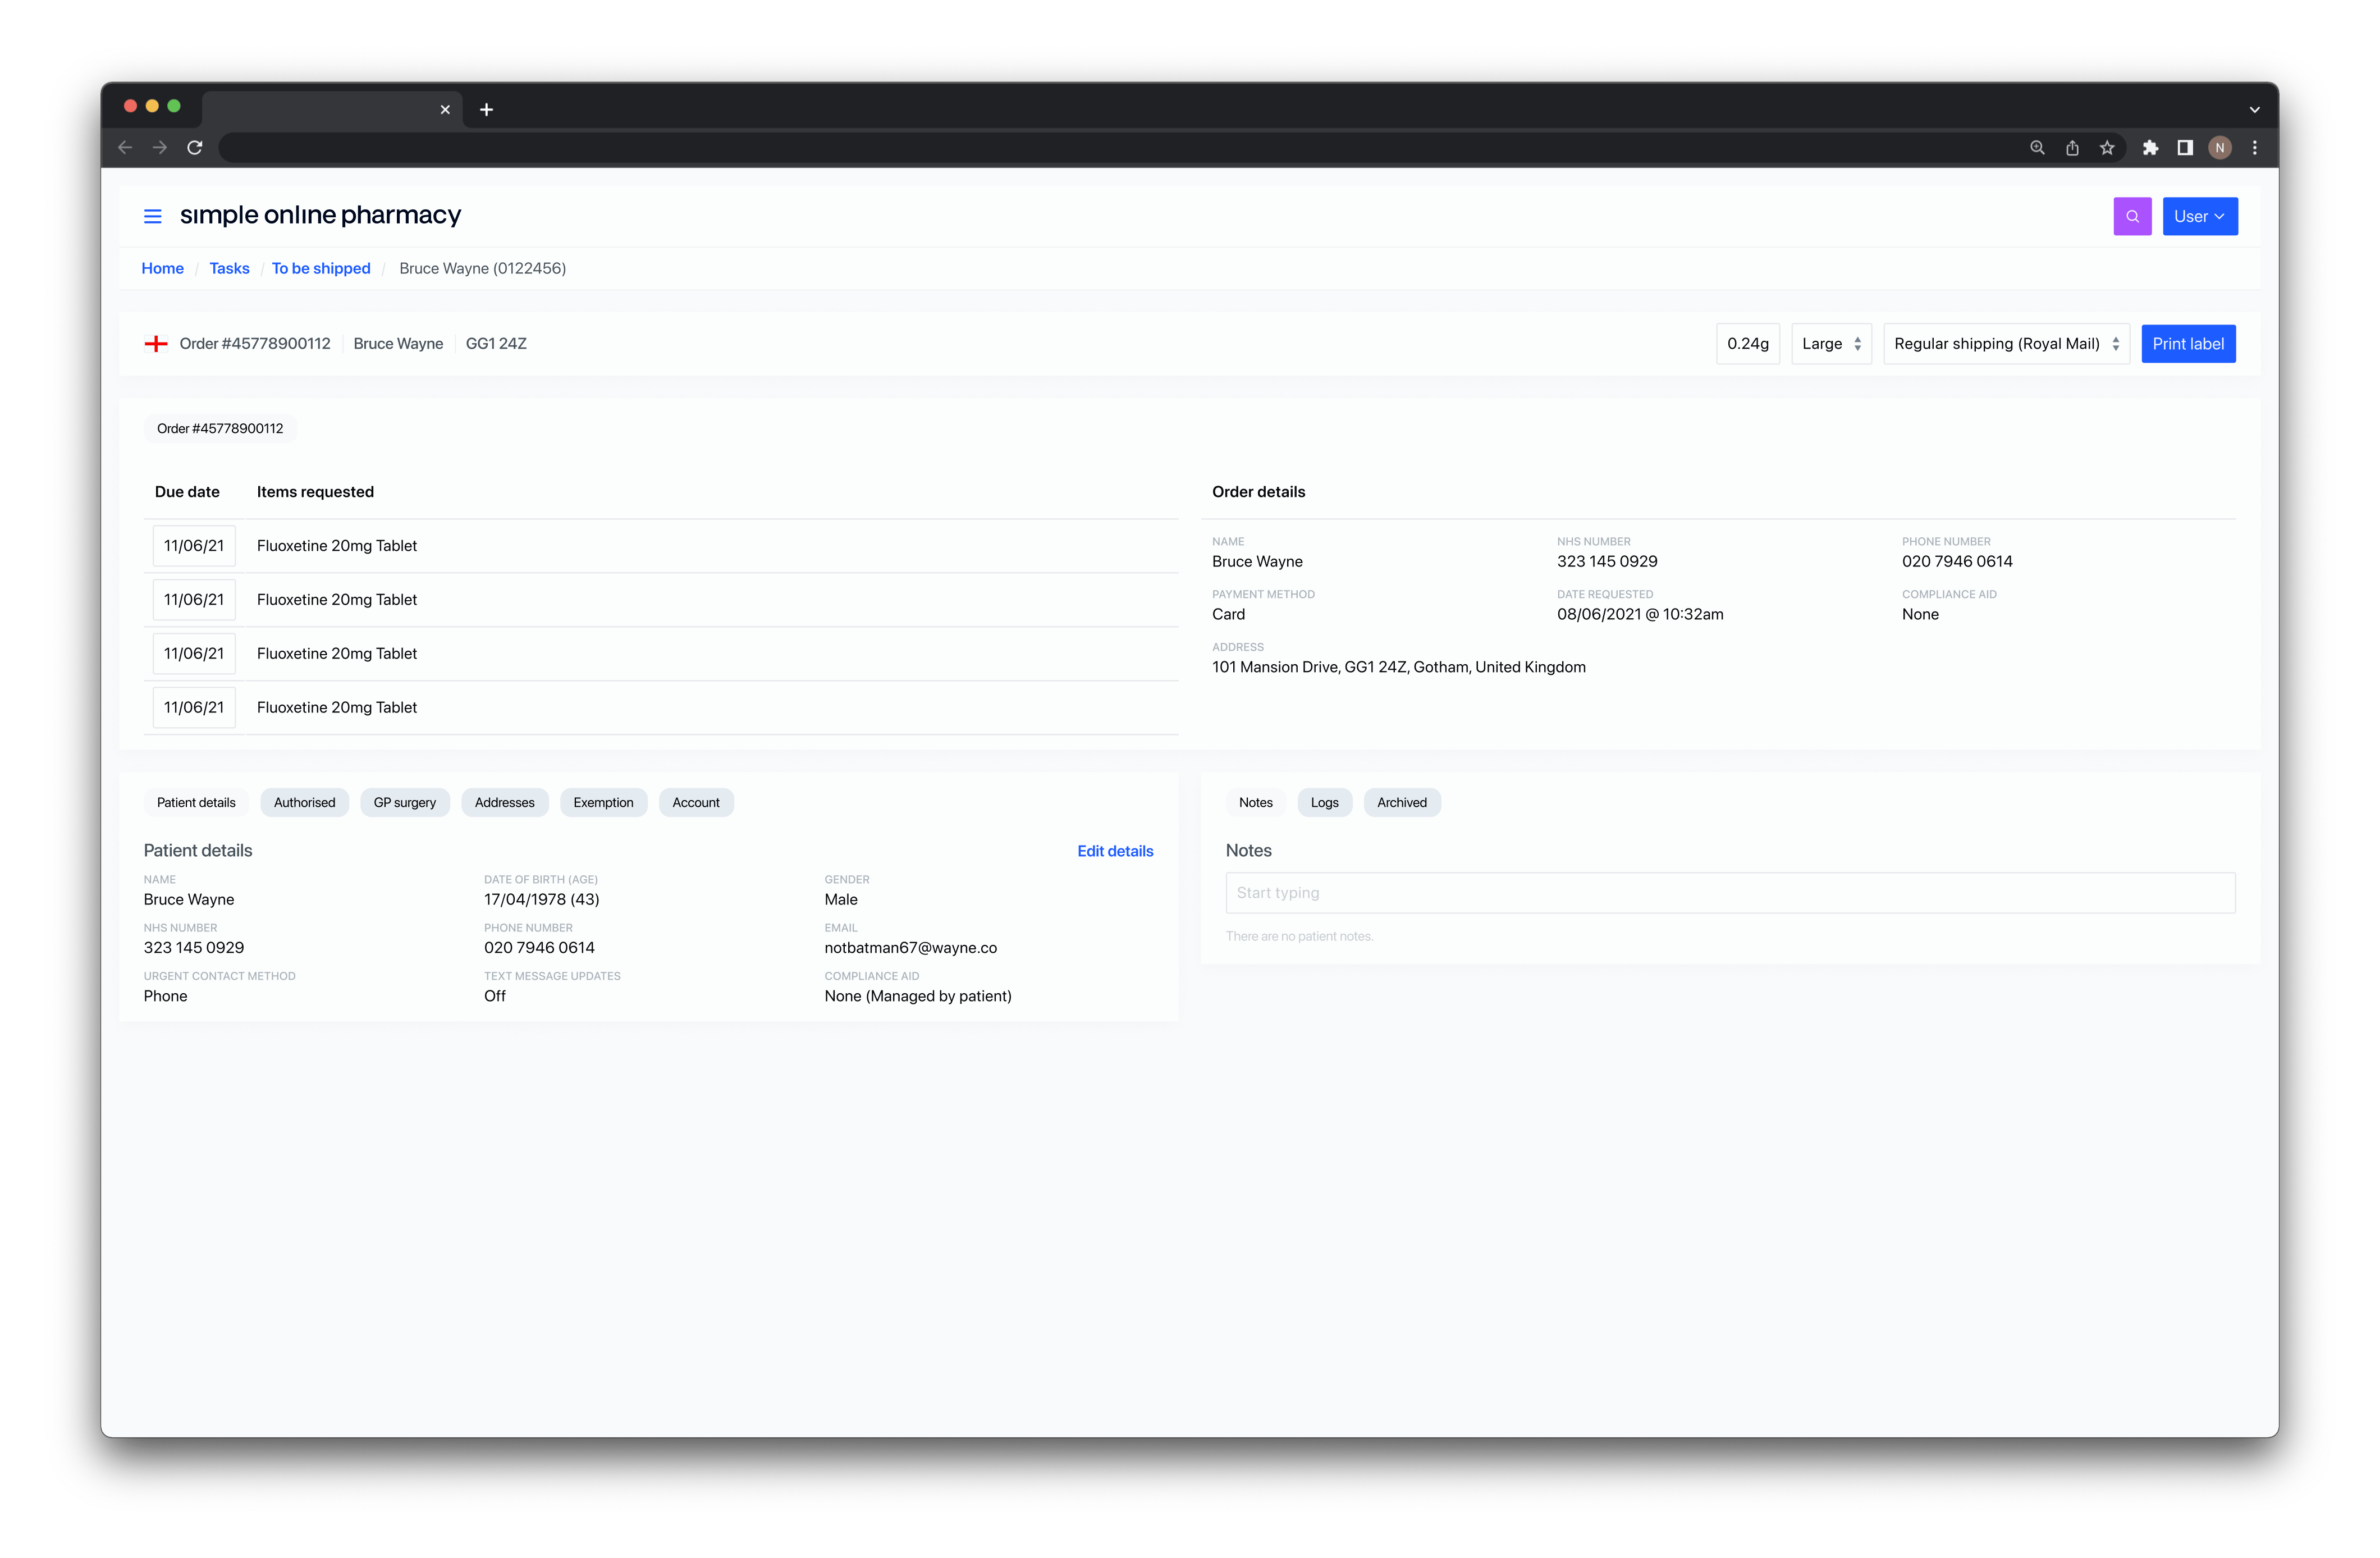Switch to the Account tab

(x=695, y=802)
